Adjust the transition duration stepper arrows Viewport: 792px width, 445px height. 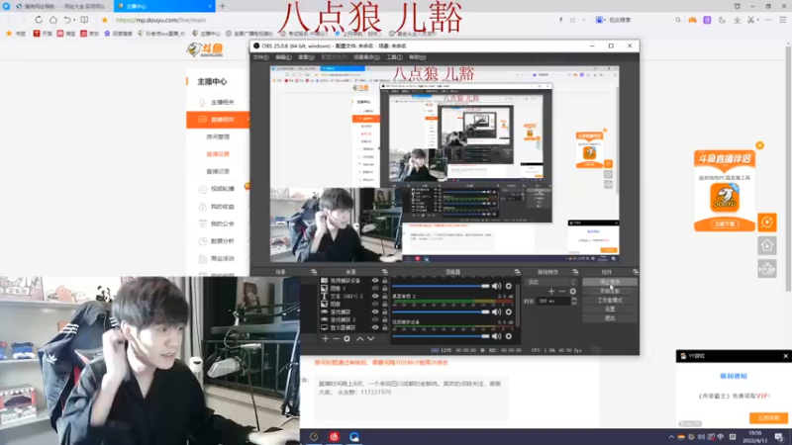click(574, 301)
